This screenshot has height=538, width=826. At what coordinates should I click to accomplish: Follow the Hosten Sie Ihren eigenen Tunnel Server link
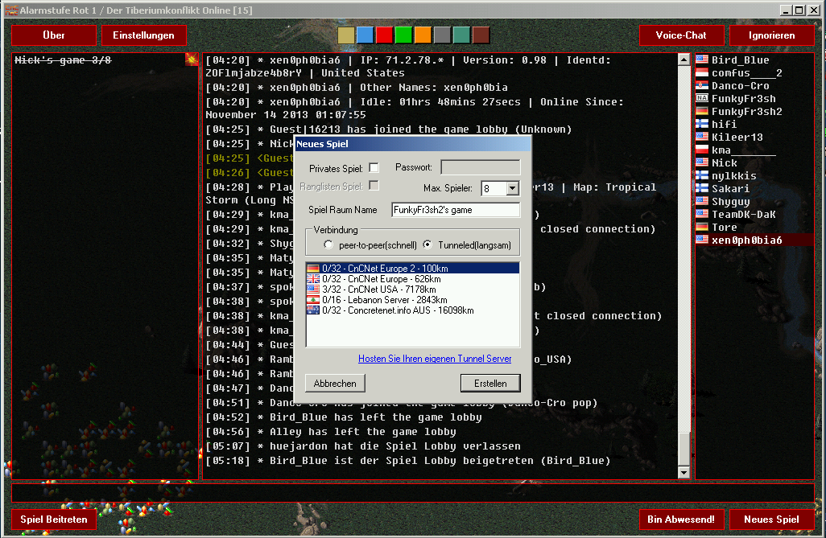click(435, 359)
